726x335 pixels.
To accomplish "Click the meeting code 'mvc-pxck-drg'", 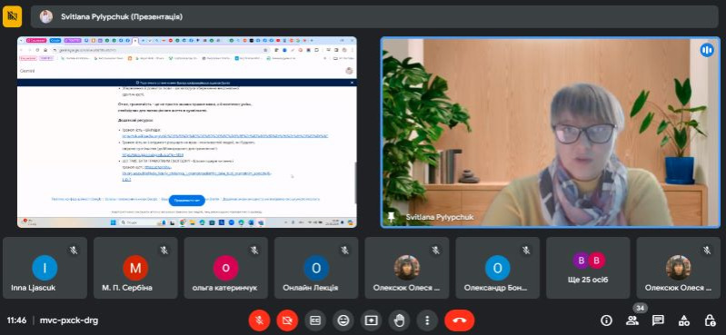I will coord(68,320).
